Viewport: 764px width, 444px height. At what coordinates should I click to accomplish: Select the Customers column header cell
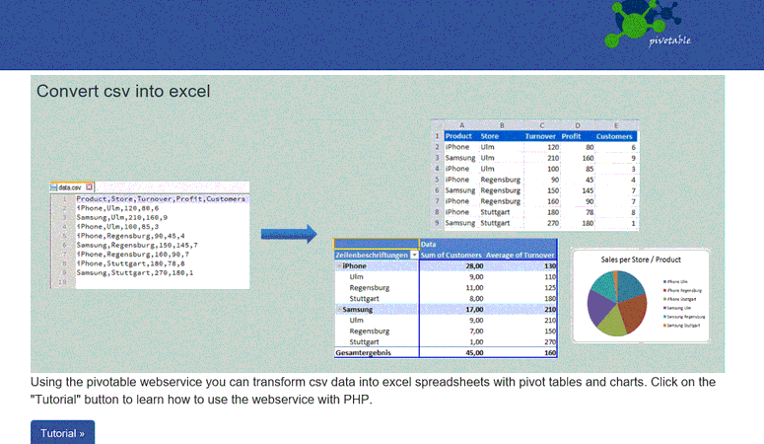(614, 136)
